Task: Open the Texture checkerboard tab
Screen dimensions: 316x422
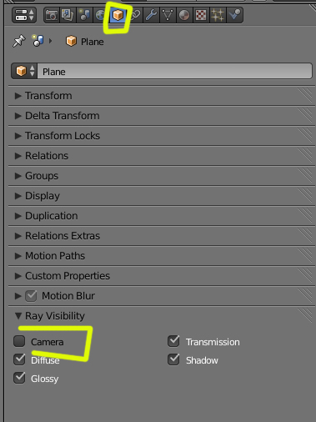Action: tap(201, 15)
